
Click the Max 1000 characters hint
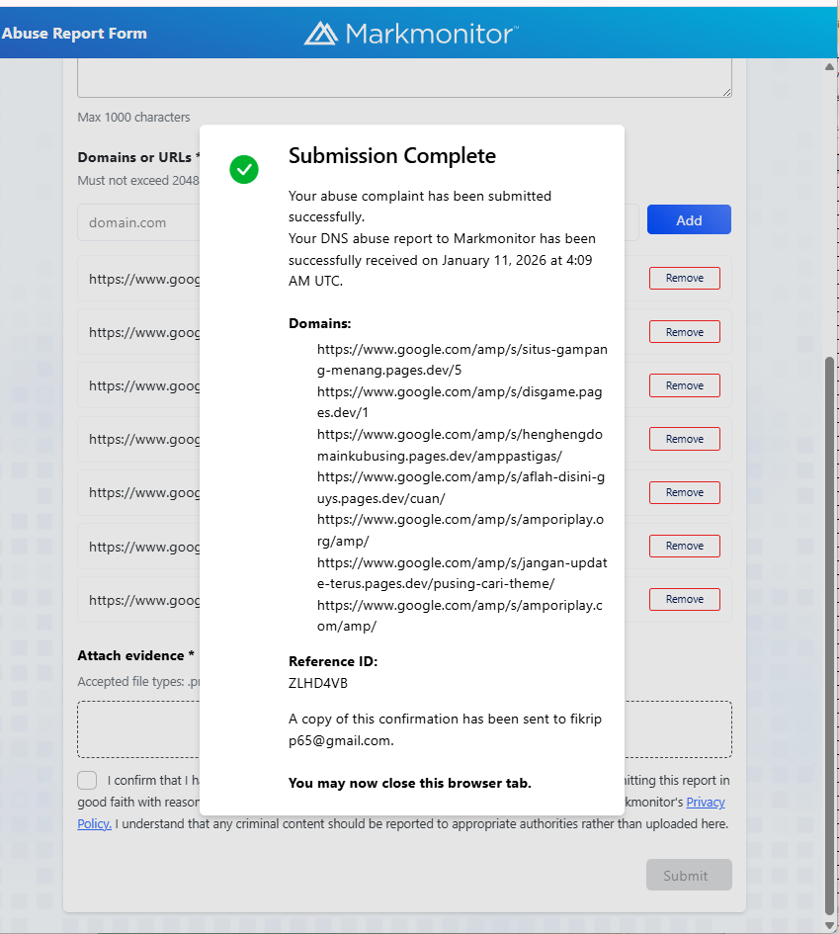(134, 118)
